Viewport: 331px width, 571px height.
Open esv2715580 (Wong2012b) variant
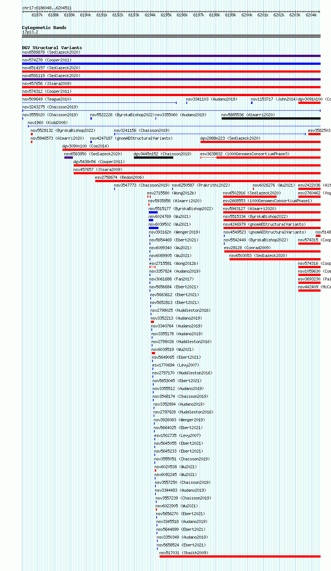pyautogui.click(x=171, y=193)
